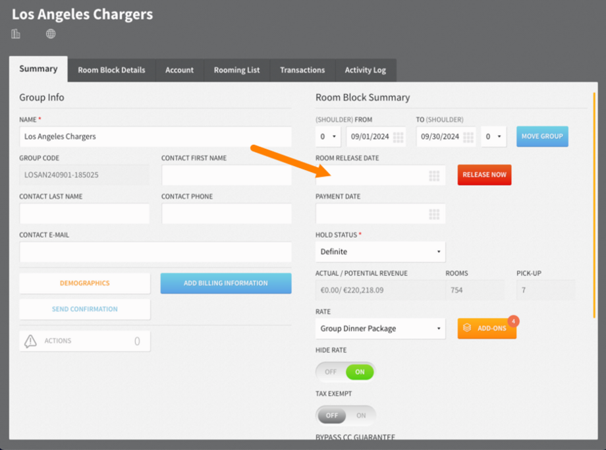Screen dimensions: 606x450
Task: Go to the Rooming List tab
Action: pos(237,70)
